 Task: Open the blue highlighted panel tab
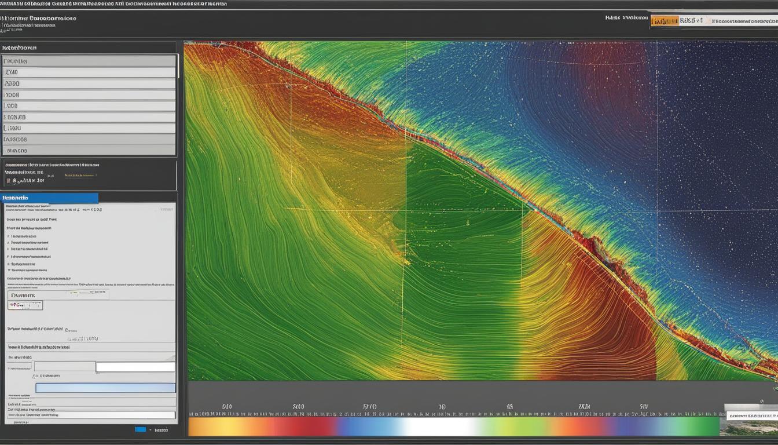pyautogui.click(x=49, y=198)
